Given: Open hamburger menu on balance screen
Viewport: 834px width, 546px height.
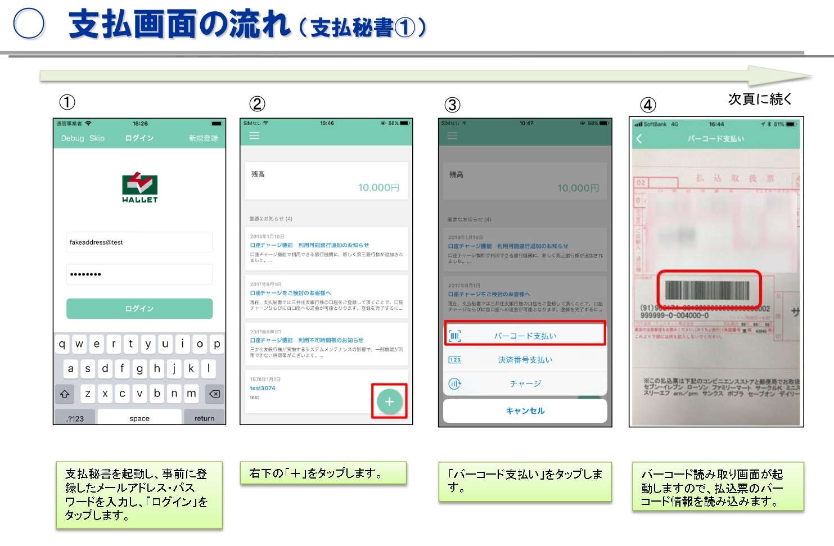Looking at the screenshot, I should (254, 136).
